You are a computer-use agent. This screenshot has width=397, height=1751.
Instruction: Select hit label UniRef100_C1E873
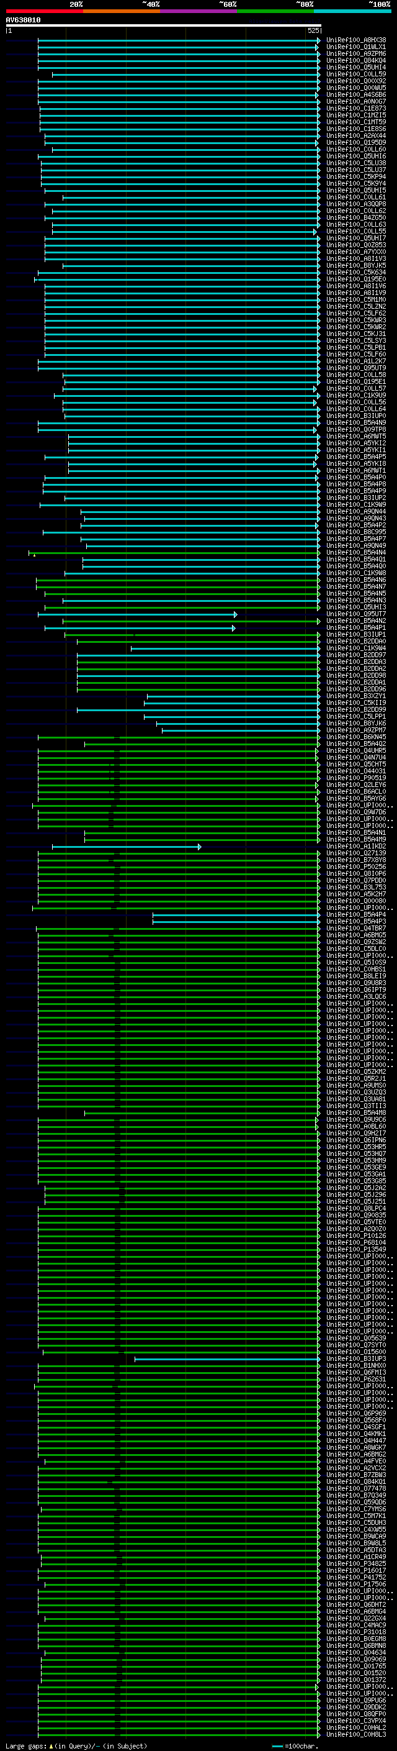click(x=355, y=109)
